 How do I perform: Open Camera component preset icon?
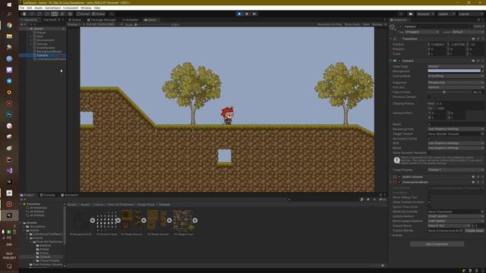478,61
